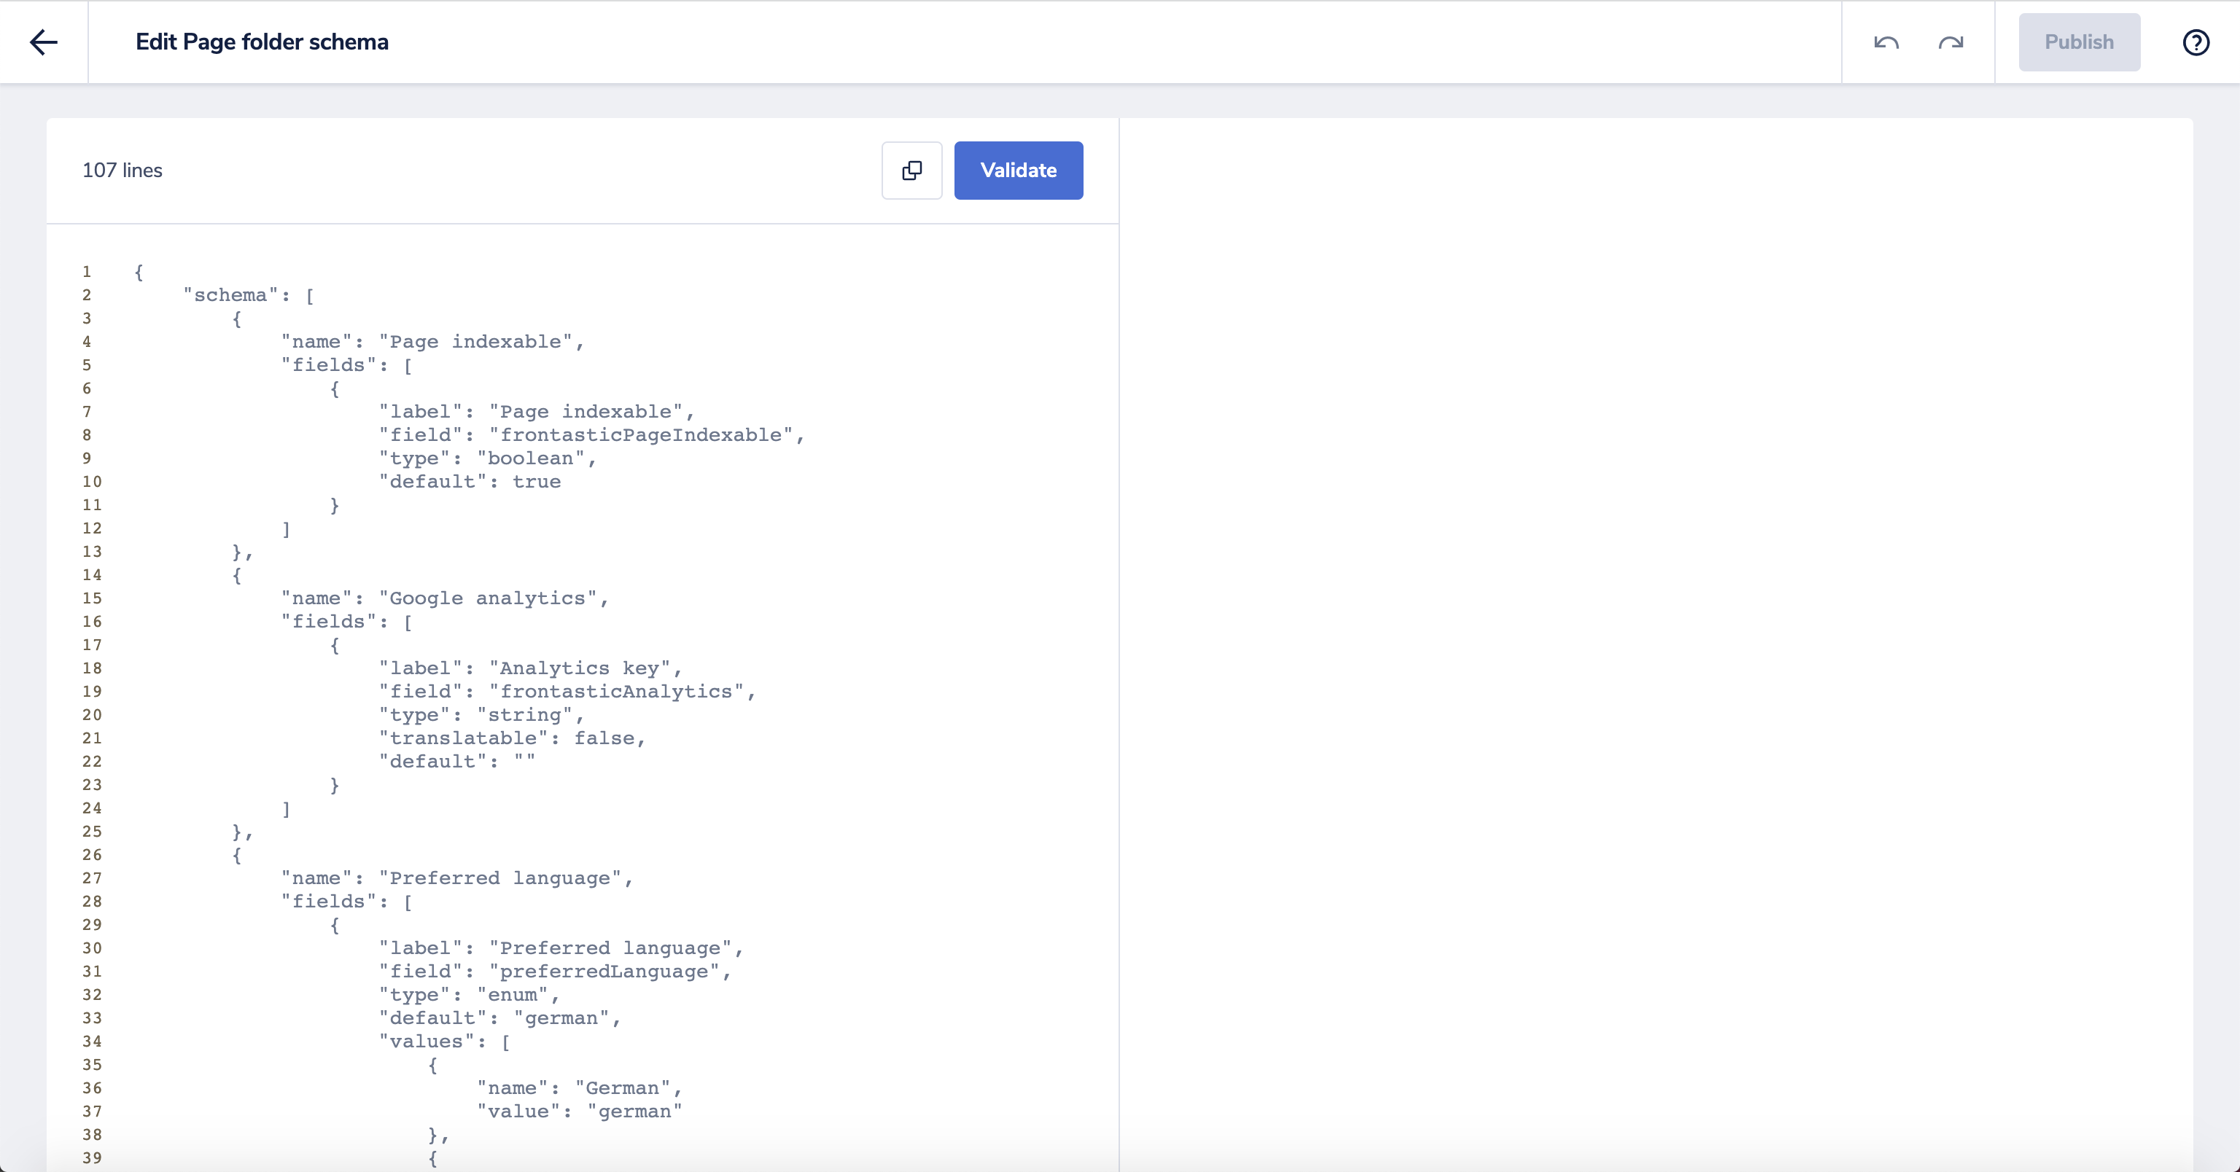
Task: Click the "107 lines" label
Action: click(x=122, y=171)
